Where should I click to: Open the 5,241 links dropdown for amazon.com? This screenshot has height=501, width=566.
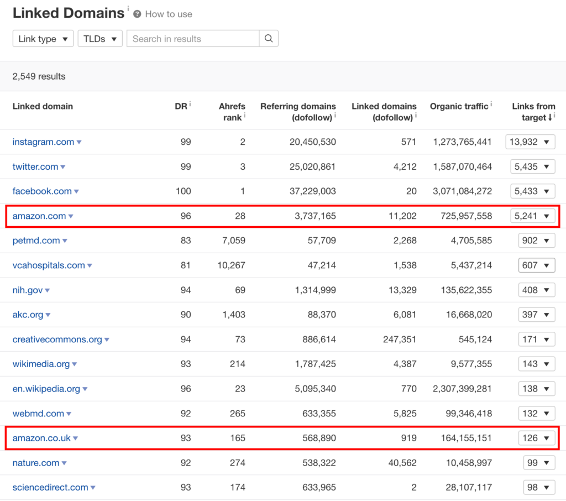tap(533, 216)
